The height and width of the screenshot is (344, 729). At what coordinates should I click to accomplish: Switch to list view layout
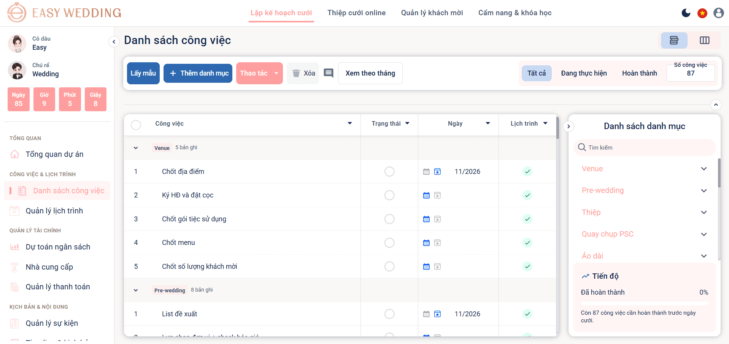click(x=674, y=40)
